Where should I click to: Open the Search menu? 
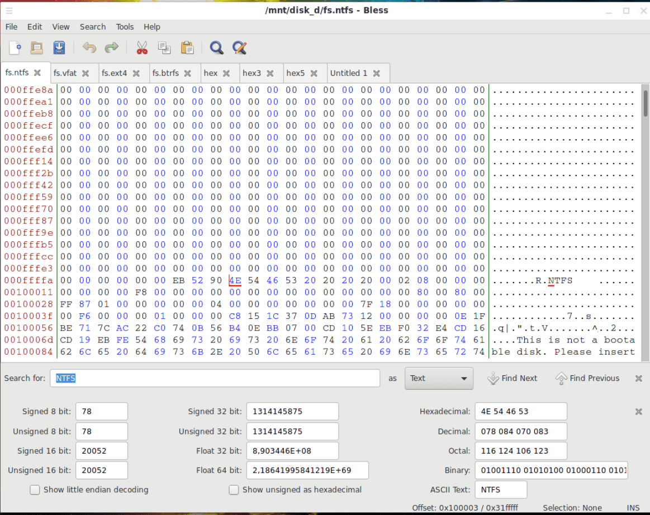92,26
